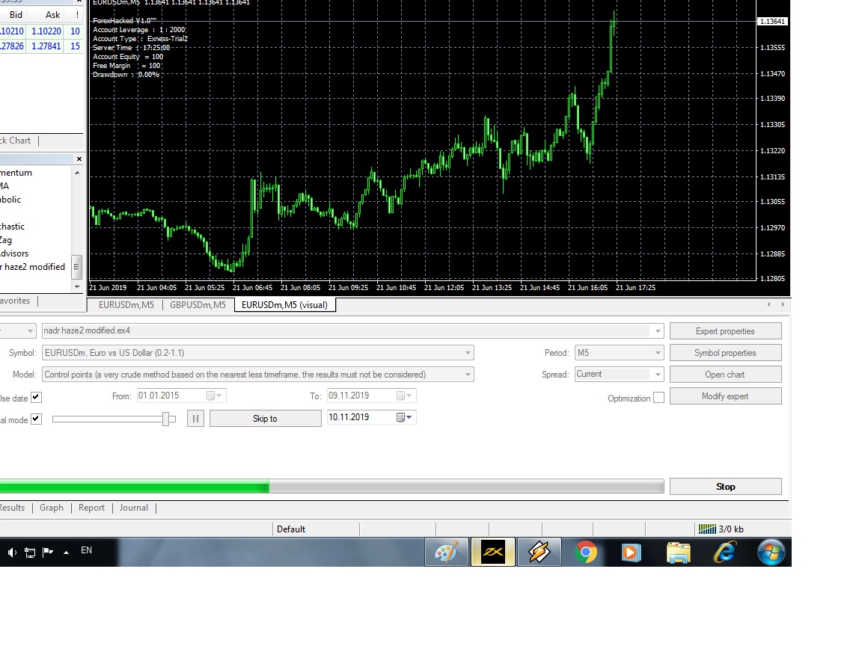
Task: Uncheck the Visual mode checkbox
Action: [36, 419]
